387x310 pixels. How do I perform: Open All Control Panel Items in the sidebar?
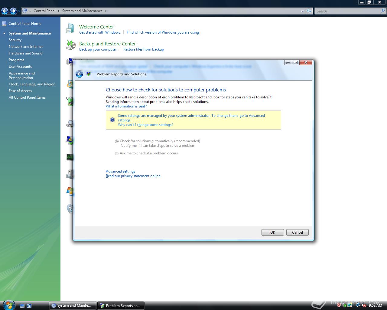point(27,97)
